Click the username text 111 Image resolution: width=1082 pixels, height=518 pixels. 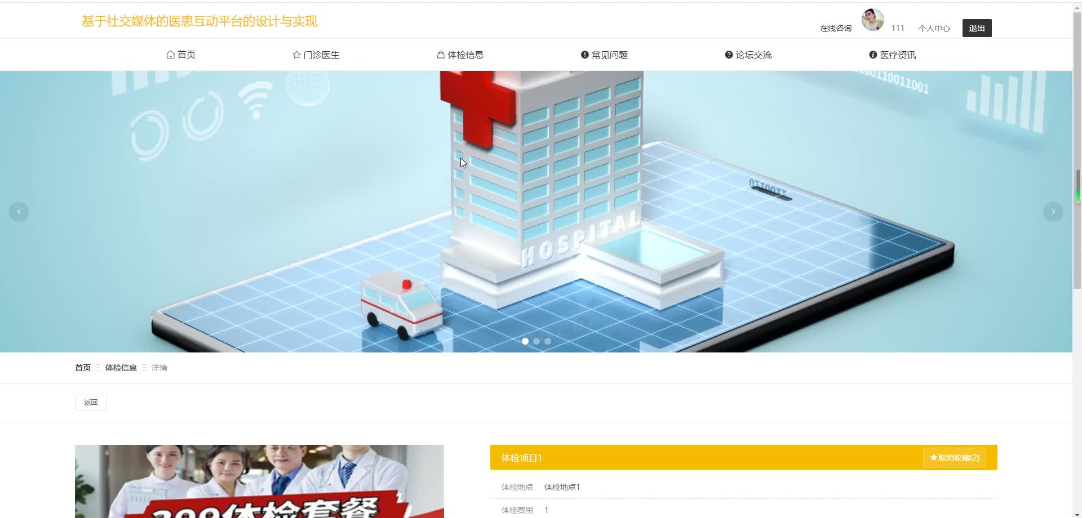898,28
